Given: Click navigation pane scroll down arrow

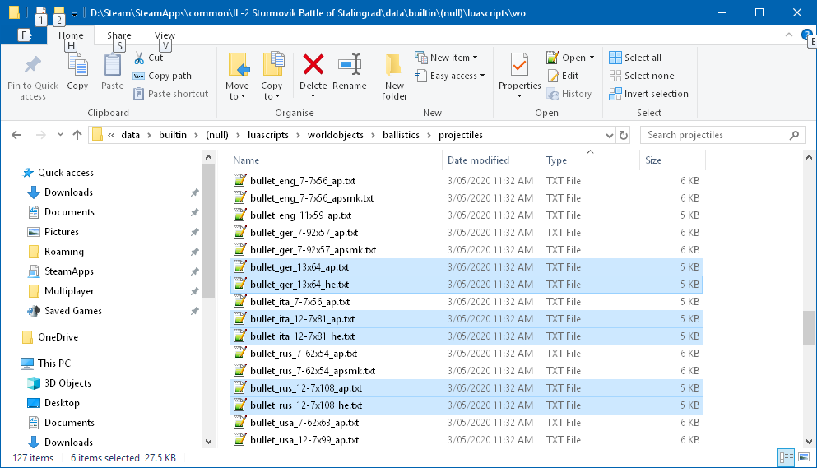Looking at the screenshot, I should [x=208, y=442].
